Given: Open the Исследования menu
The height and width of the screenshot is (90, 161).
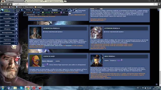Looking at the screenshot, I should [x=7, y=32].
